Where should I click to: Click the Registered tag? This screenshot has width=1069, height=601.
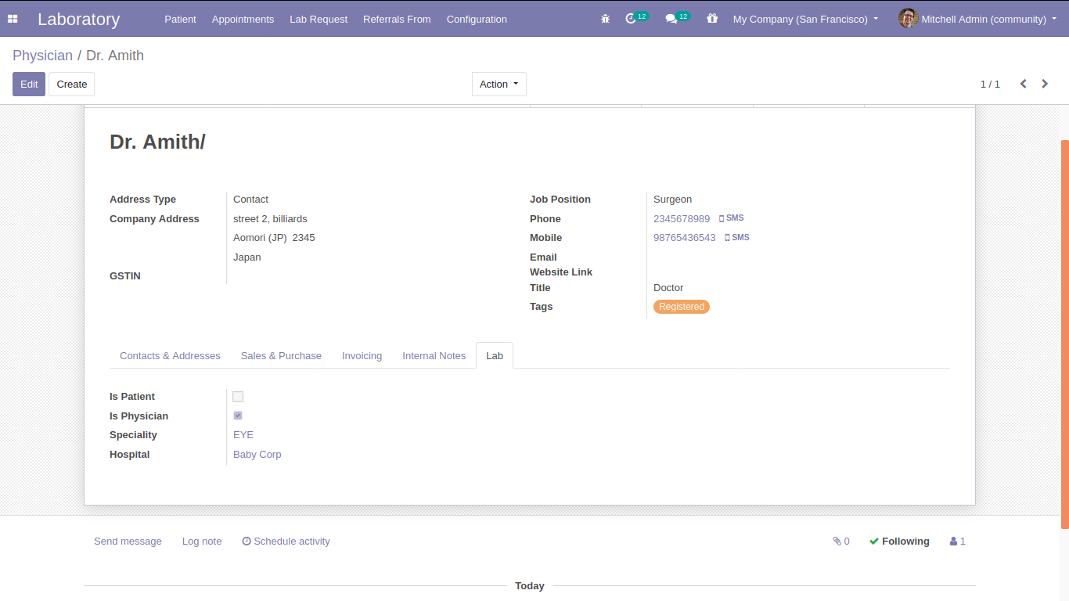682,307
